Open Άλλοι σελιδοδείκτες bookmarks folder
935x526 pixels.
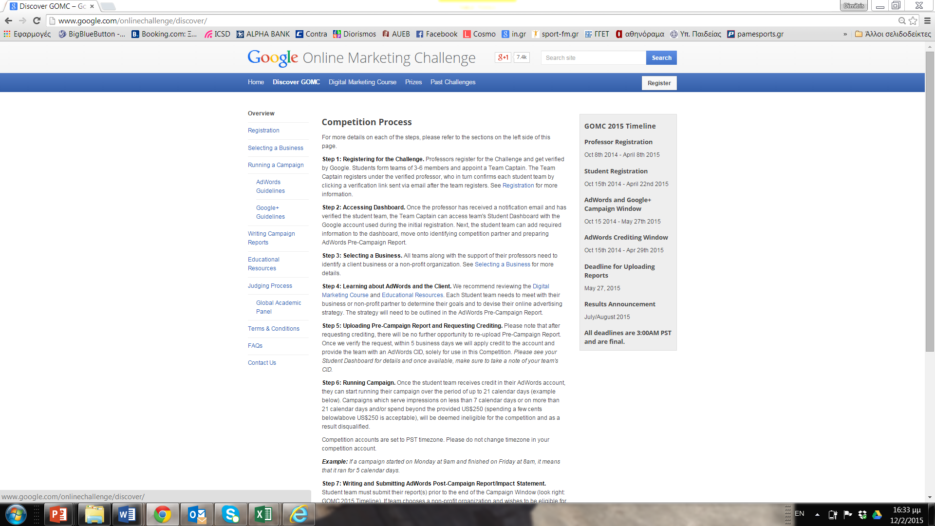(x=893, y=34)
